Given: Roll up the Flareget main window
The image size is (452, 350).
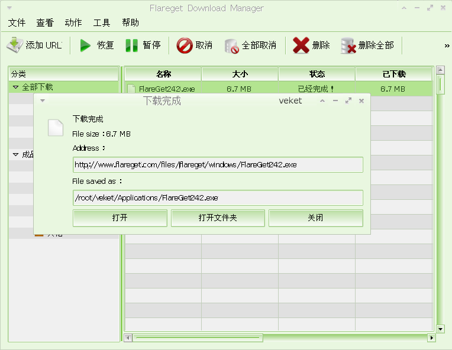Looking at the screenshot, I should tap(404, 8).
